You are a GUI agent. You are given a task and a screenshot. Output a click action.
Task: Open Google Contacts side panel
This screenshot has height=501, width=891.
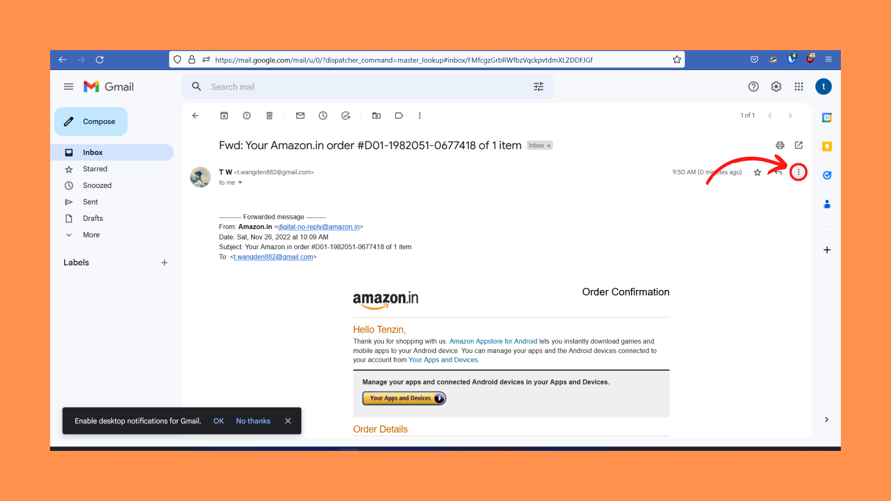point(827,204)
